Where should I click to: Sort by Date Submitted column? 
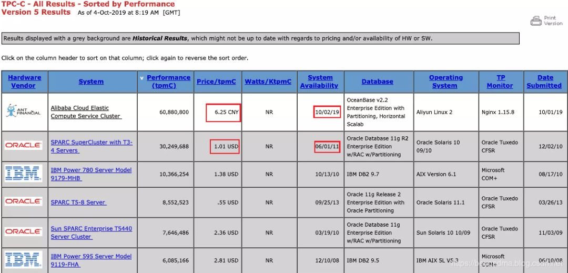click(x=544, y=82)
